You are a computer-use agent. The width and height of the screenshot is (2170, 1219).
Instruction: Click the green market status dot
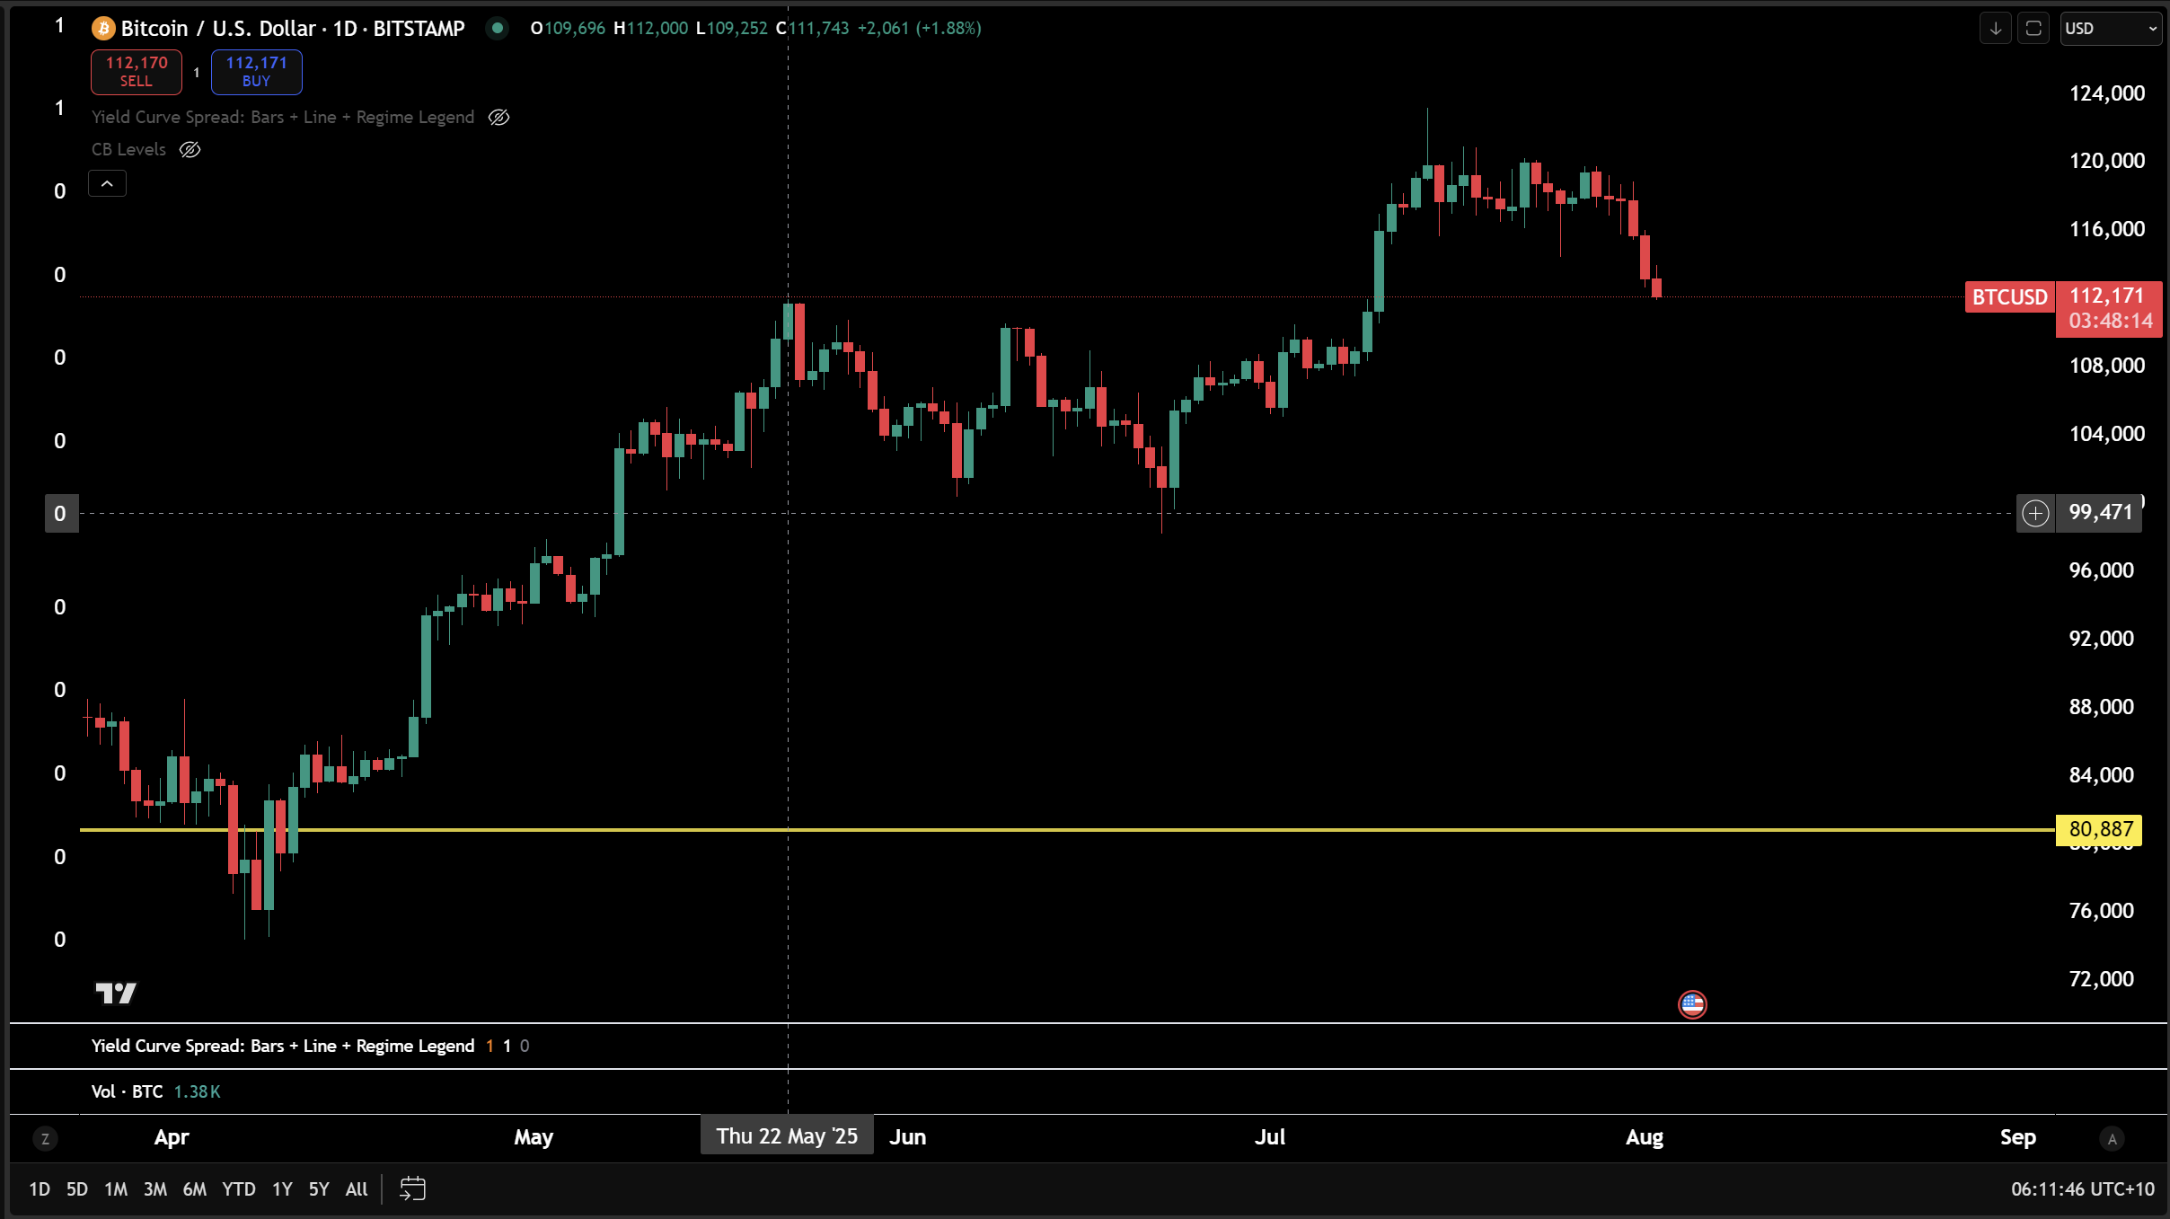pos(497,29)
